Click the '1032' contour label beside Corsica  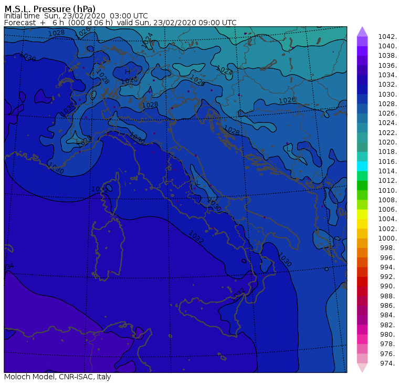coord(99,190)
